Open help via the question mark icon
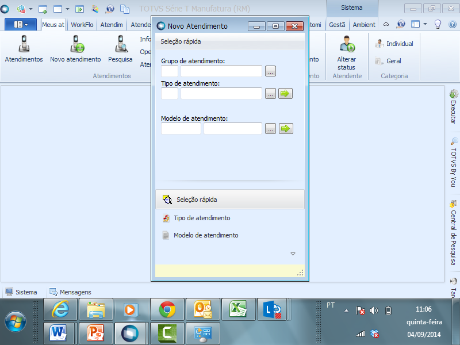Viewport: 460px width, 345px height. [453, 24]
